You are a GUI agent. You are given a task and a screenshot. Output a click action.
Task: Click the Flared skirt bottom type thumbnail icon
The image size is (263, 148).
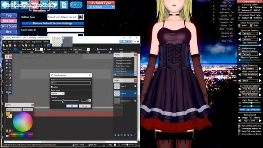point(81,17)
